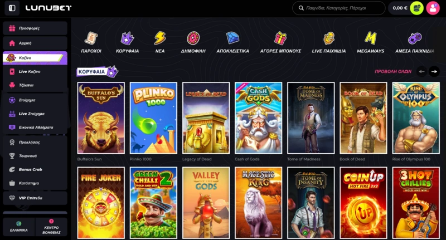
Task: Open the Rise of Olympus 100 thumbnail
Action: [x=416, y=118]
